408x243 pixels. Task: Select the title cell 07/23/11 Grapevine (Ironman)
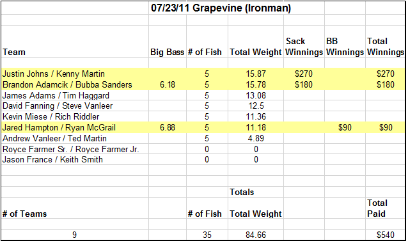(221, 8)
